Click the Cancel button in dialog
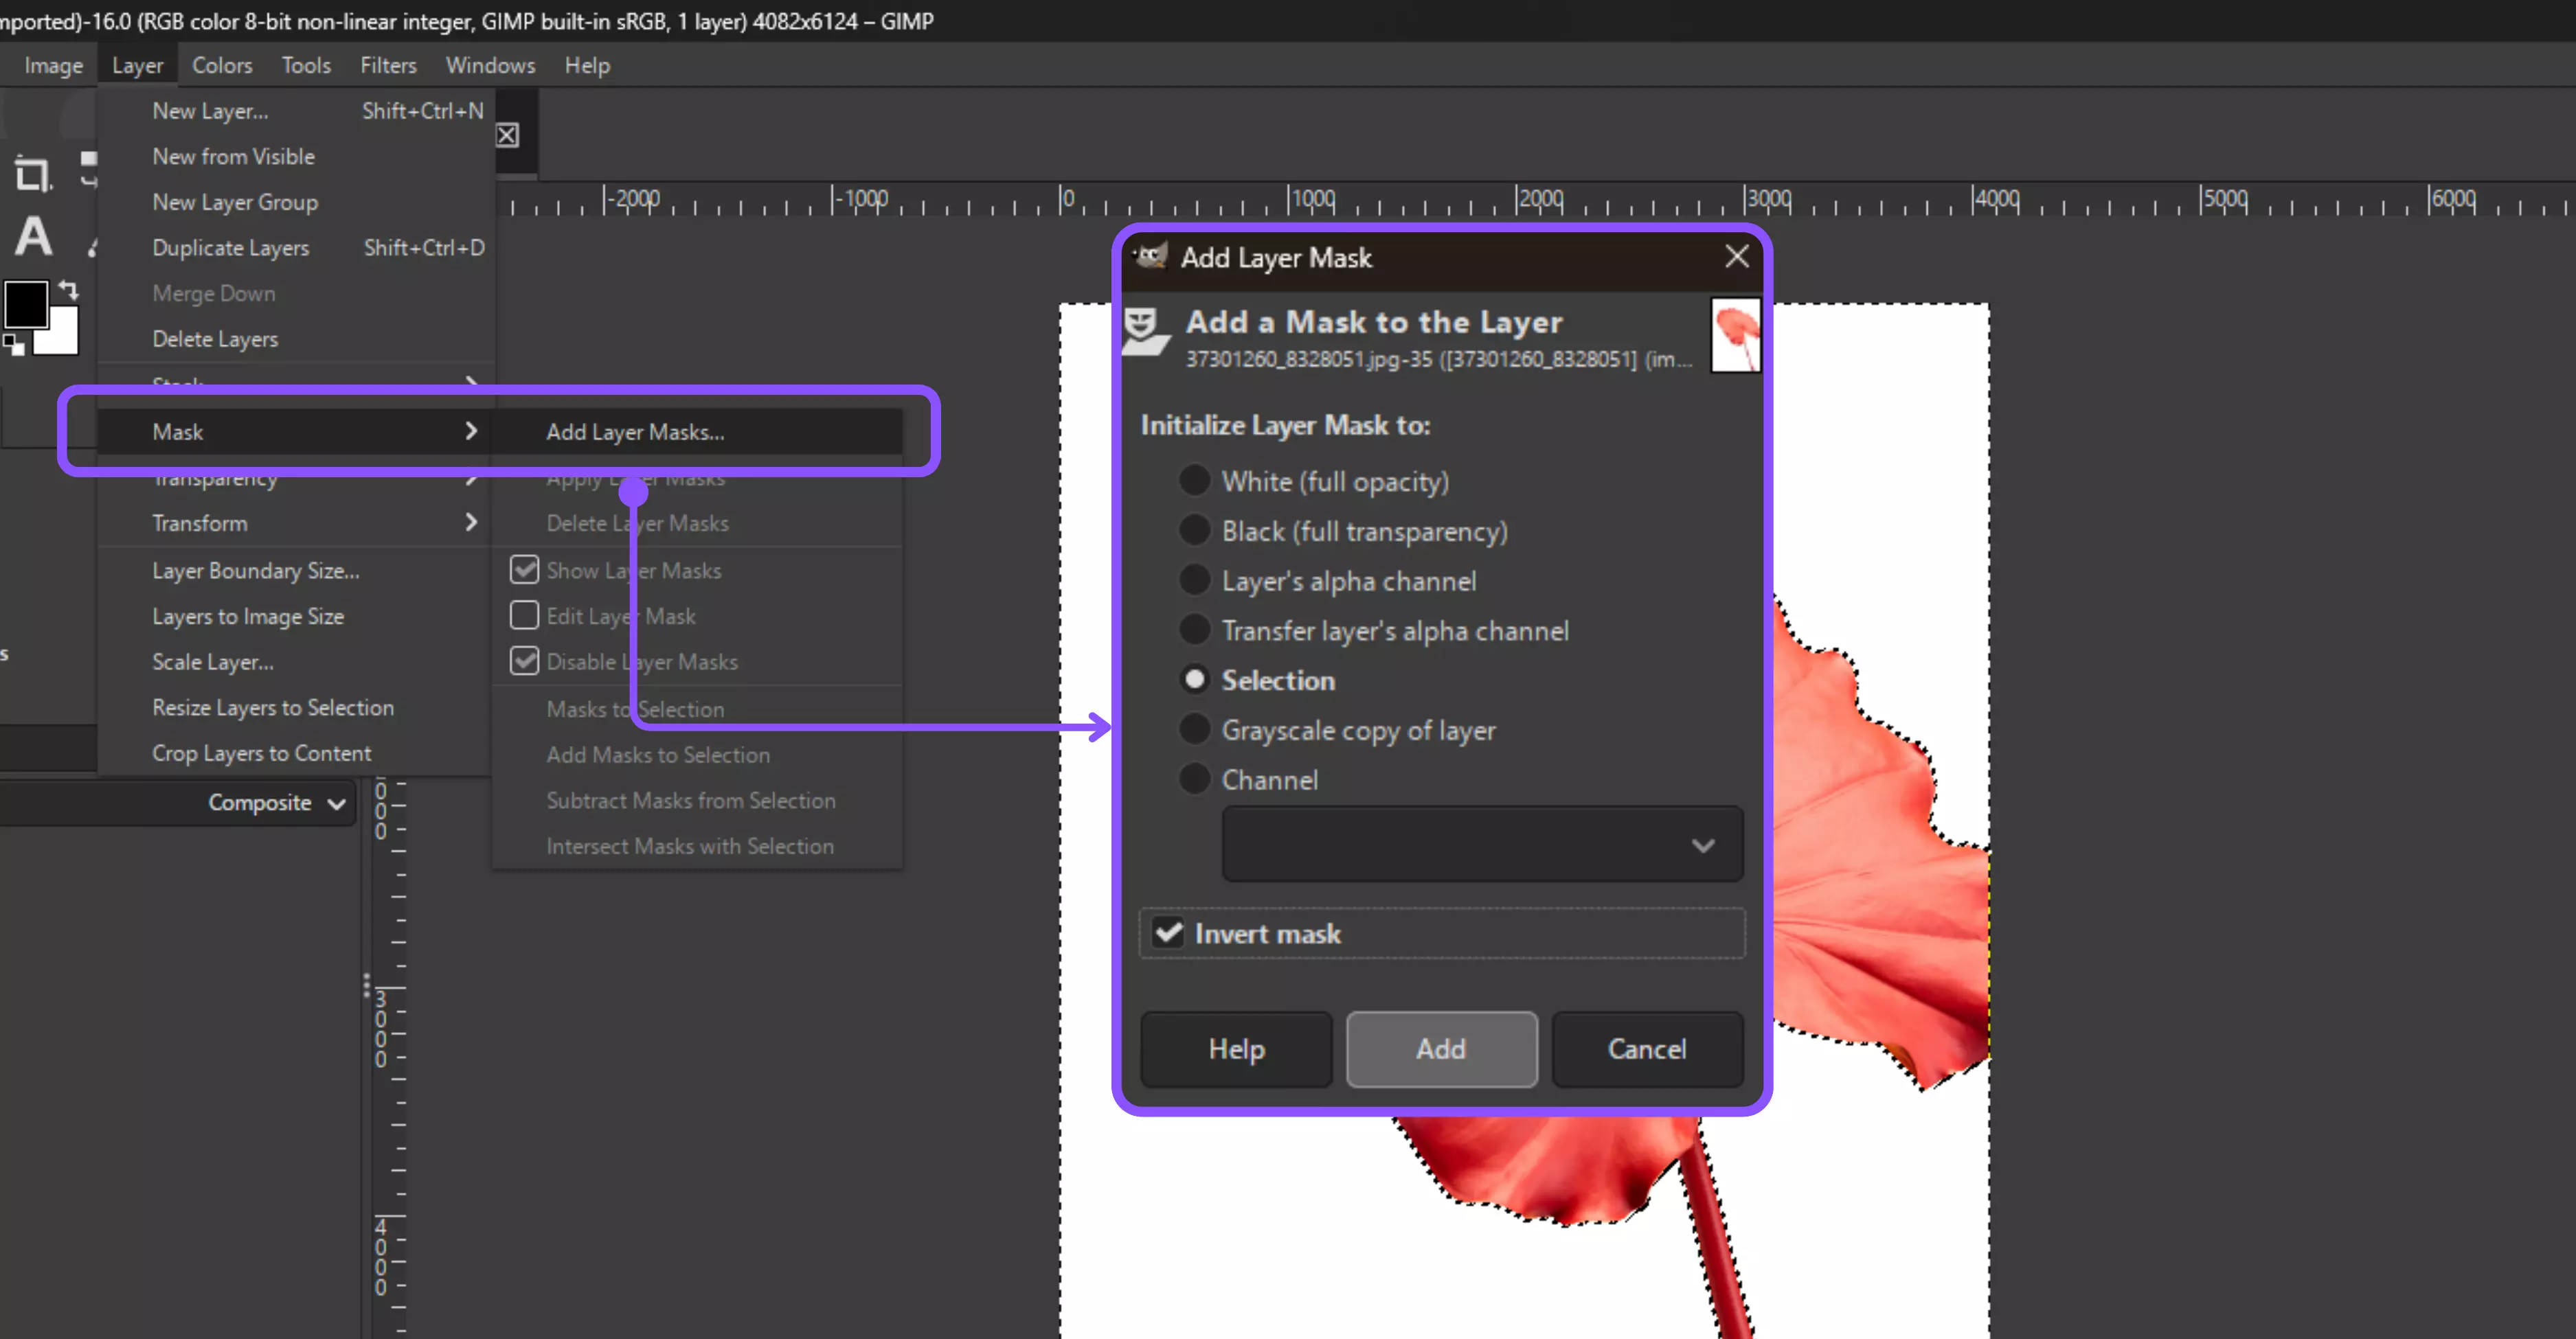 (x=1647, y=1049)
